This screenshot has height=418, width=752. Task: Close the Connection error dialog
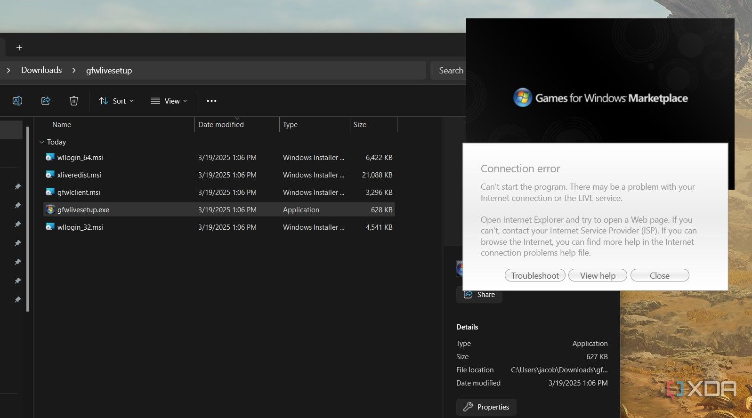tap(659, 275)
